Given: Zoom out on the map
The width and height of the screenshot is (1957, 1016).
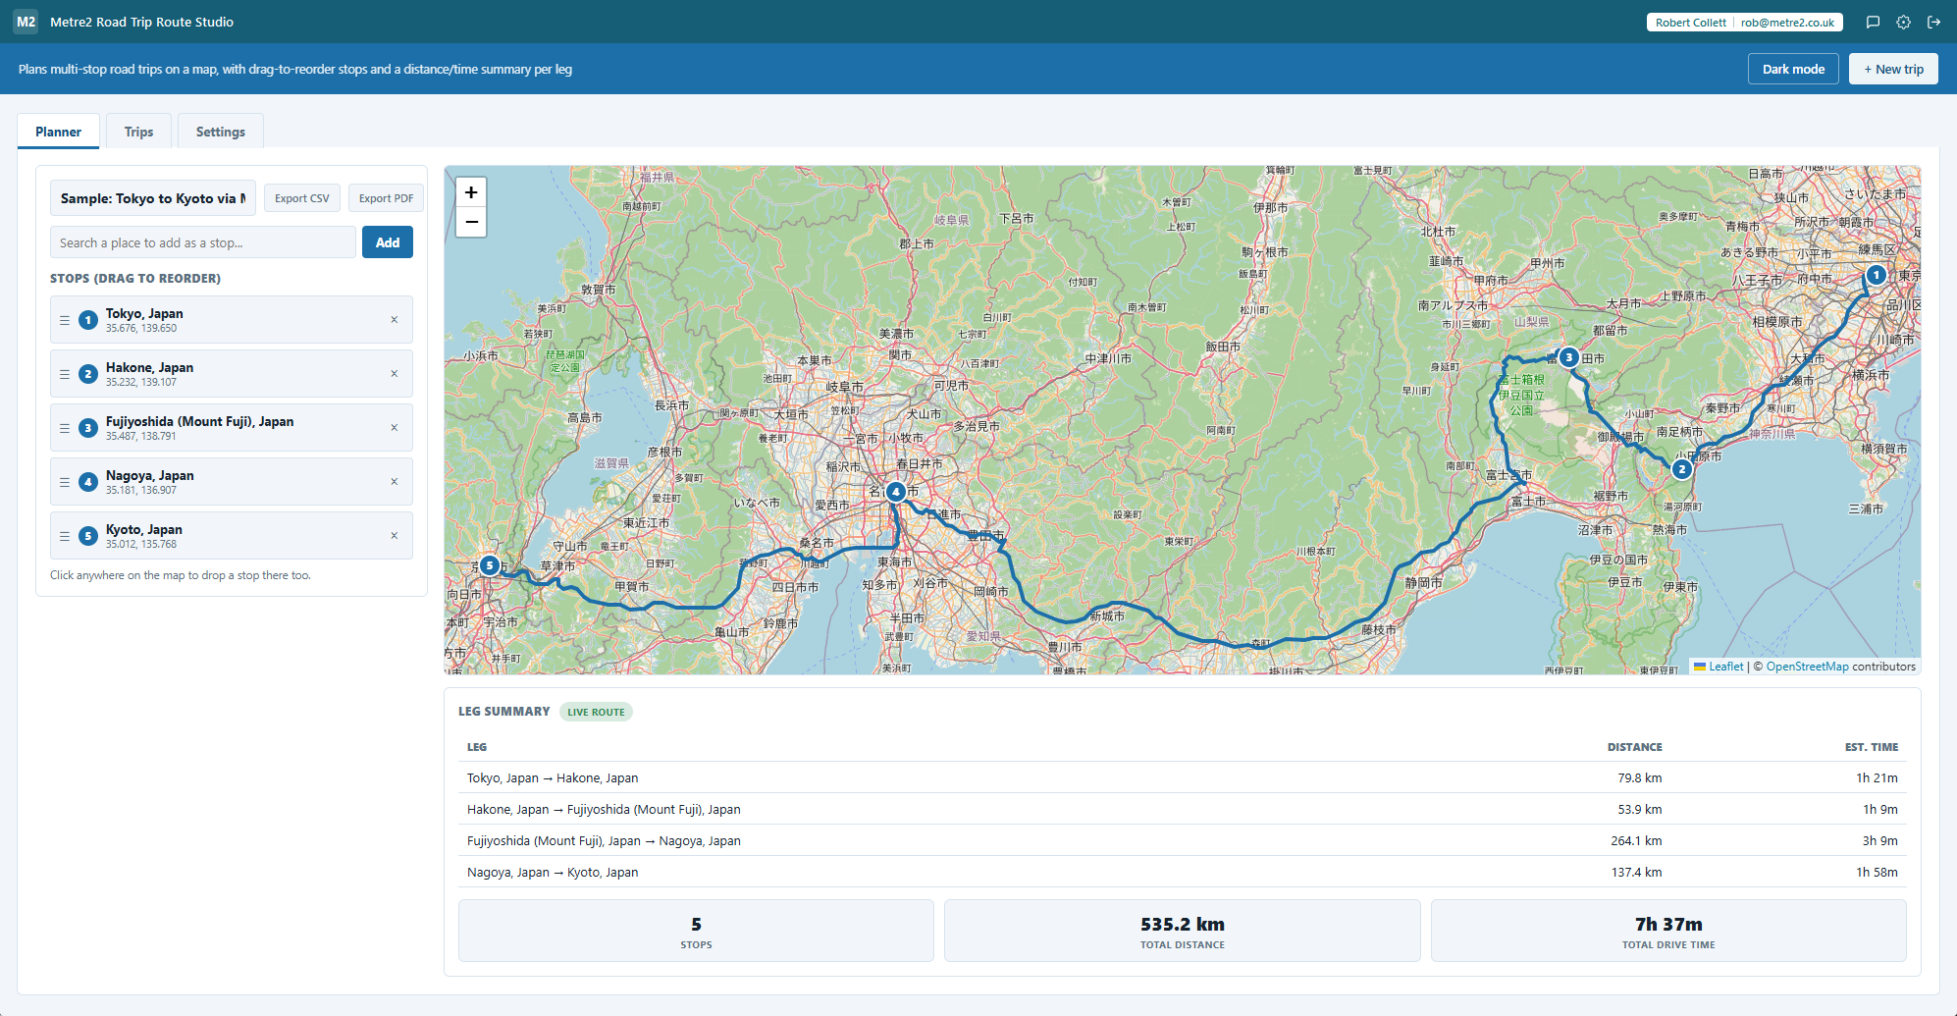Looking at the screenshot, I should click(471, 222).
